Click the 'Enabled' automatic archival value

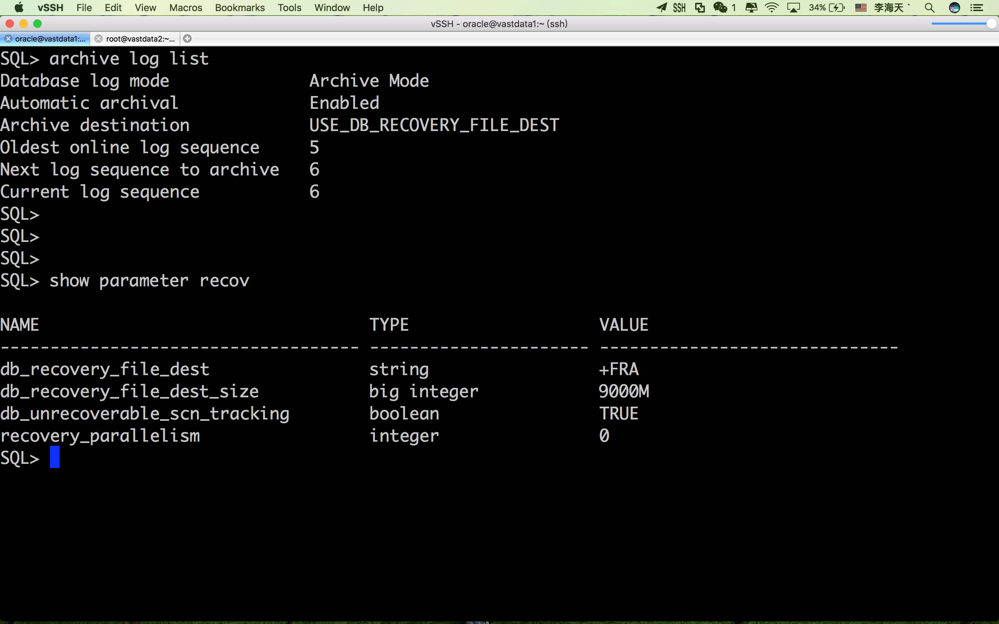(x=344, y=103)
